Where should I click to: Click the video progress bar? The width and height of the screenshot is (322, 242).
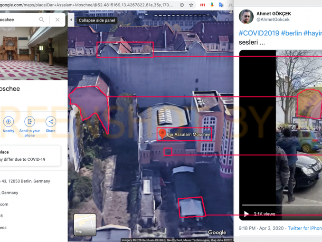(x=282, y=205)
